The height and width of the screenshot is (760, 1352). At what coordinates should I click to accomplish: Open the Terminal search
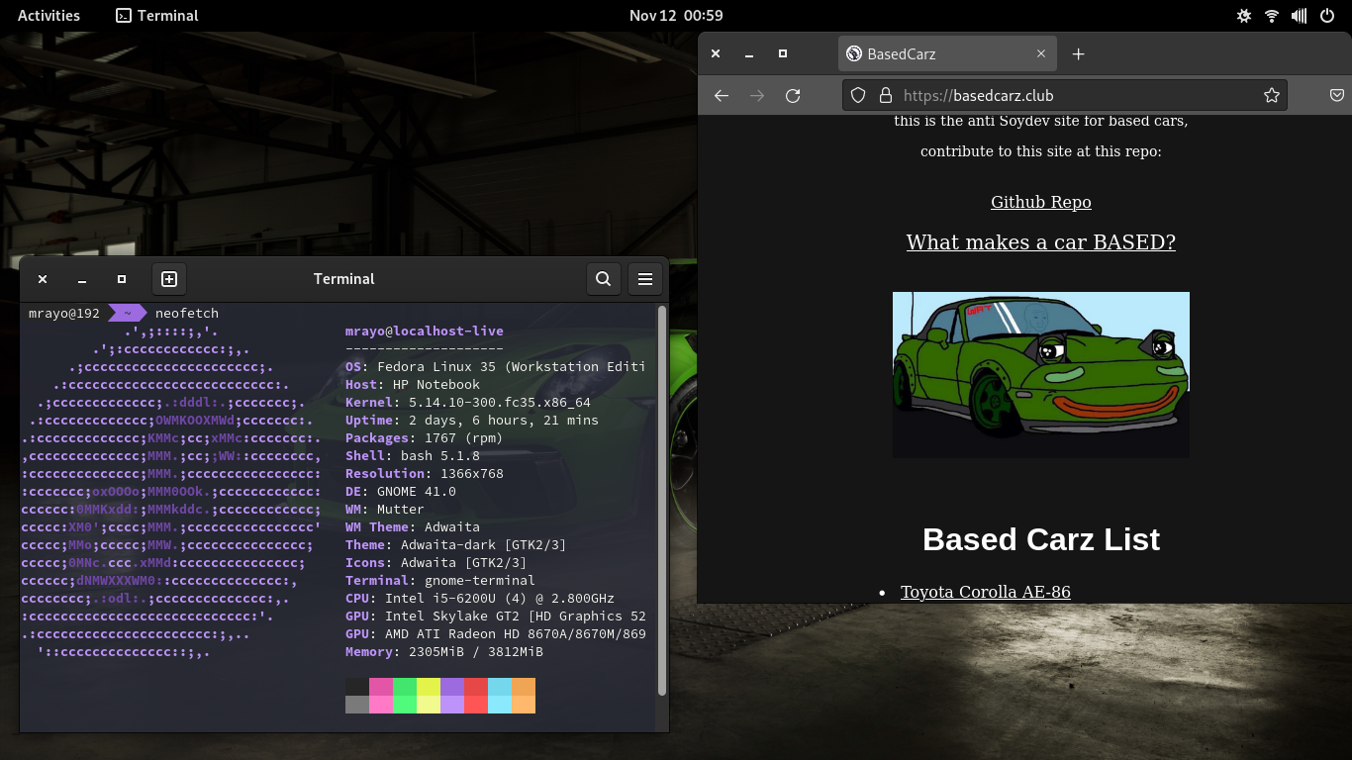(603, 279)
